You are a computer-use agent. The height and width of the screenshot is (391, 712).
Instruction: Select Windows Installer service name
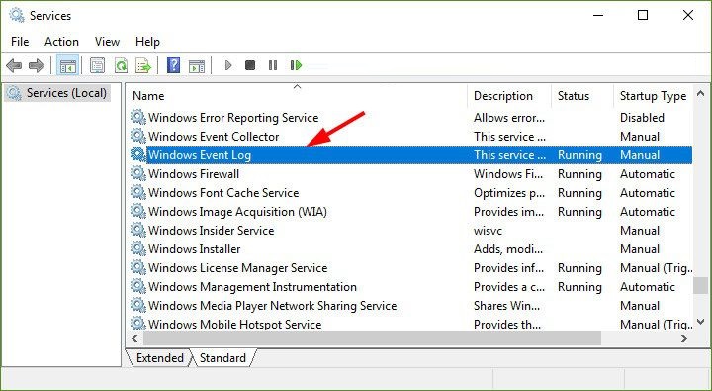click(x=195, y=249)
